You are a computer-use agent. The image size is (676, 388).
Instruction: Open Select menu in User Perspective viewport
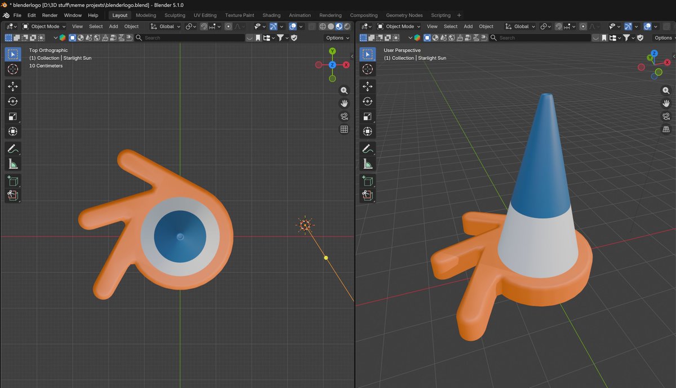click(451, 27)
